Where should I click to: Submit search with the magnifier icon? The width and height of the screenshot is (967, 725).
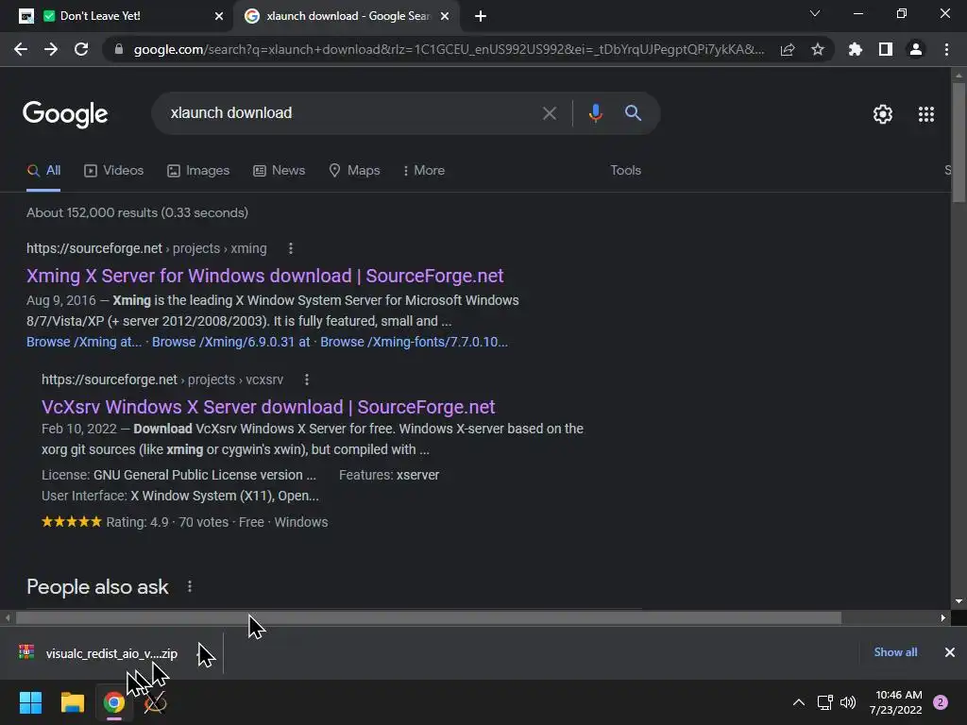click(x=633, y=113)
